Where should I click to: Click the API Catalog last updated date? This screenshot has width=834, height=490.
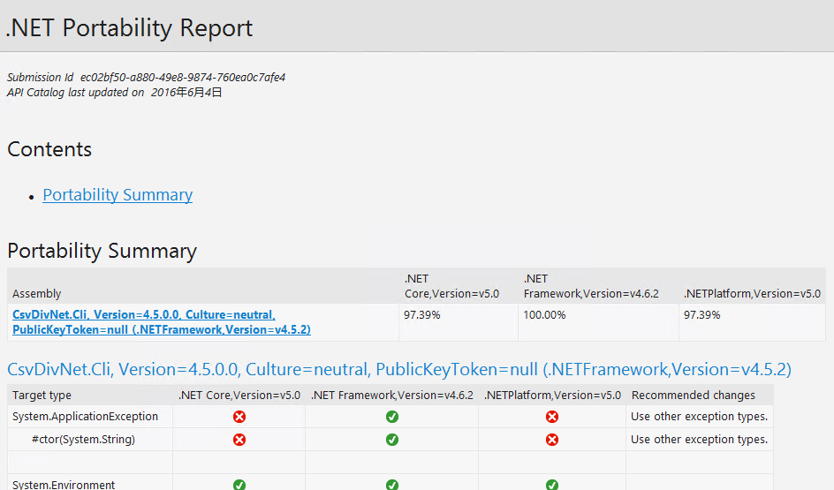[x=186, y=93]
